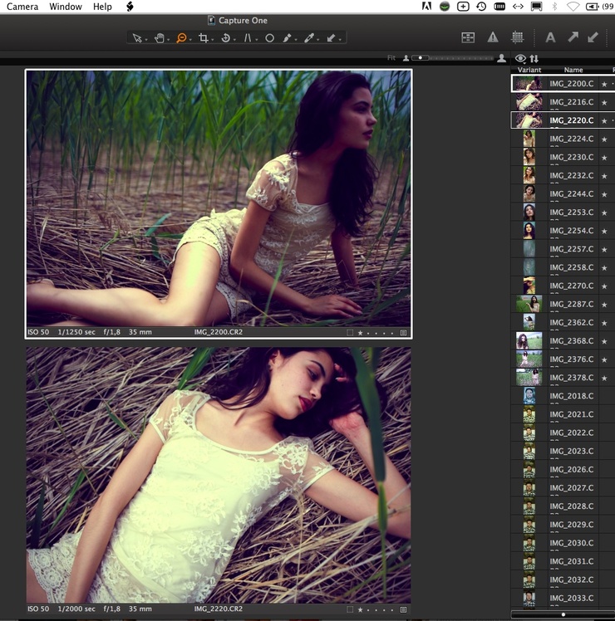Toggle the grid overlay icon
The width and height of the screenshot is (615, 621).
click(x=518, y=37)
